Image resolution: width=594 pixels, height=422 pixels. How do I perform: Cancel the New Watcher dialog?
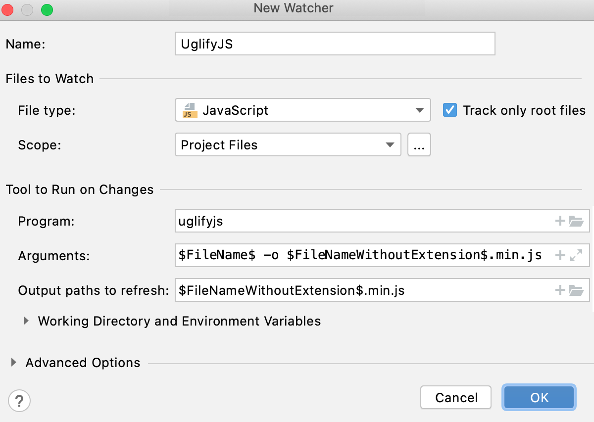(x=455, y=397)
